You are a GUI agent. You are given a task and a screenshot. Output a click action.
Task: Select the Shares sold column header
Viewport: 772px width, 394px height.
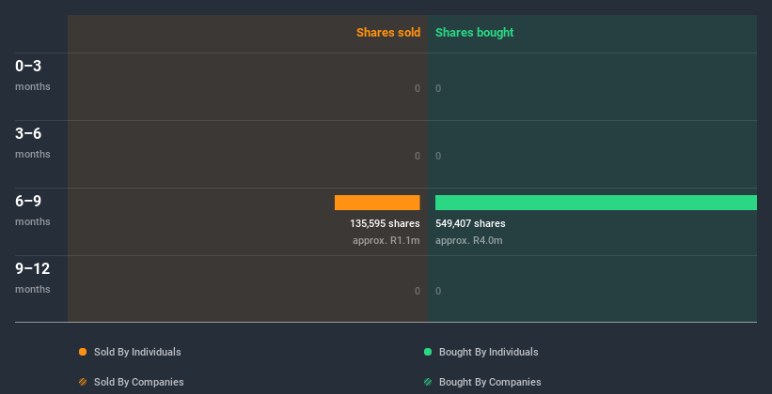coord(387,33)
